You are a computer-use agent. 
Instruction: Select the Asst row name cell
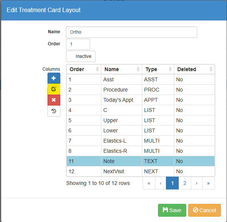(121, 79)
